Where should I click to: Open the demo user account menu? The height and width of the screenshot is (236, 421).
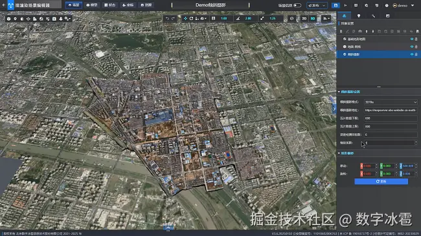coord(404,5)
